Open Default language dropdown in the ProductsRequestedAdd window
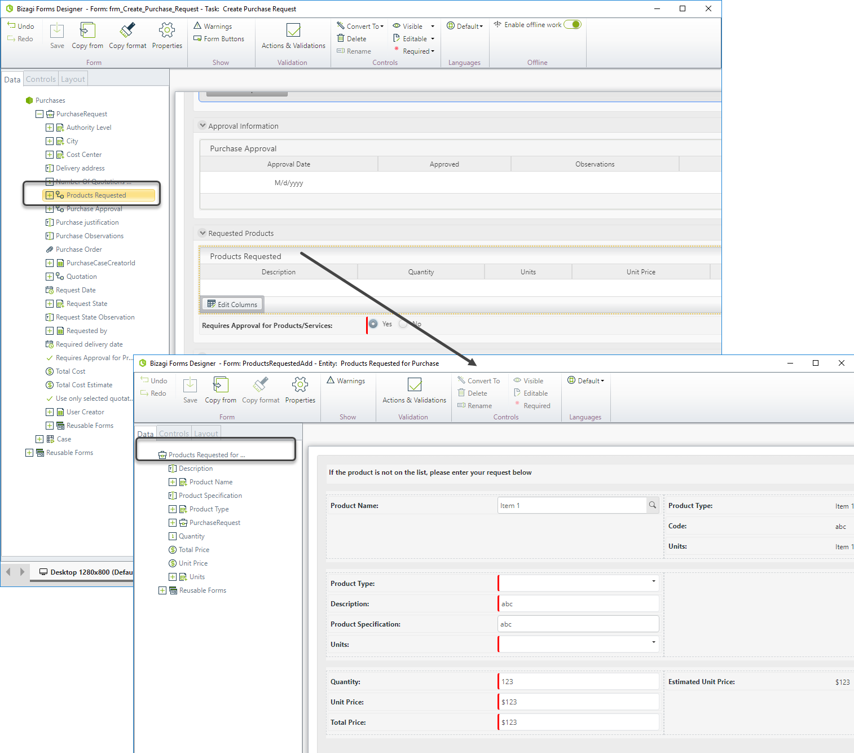Image resolution: width=854 pixels, height=753 pixels. (x=586, y=381)
